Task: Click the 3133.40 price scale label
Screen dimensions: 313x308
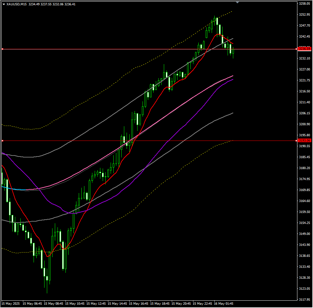Action: pyautogui.click(x=304, y=267)
